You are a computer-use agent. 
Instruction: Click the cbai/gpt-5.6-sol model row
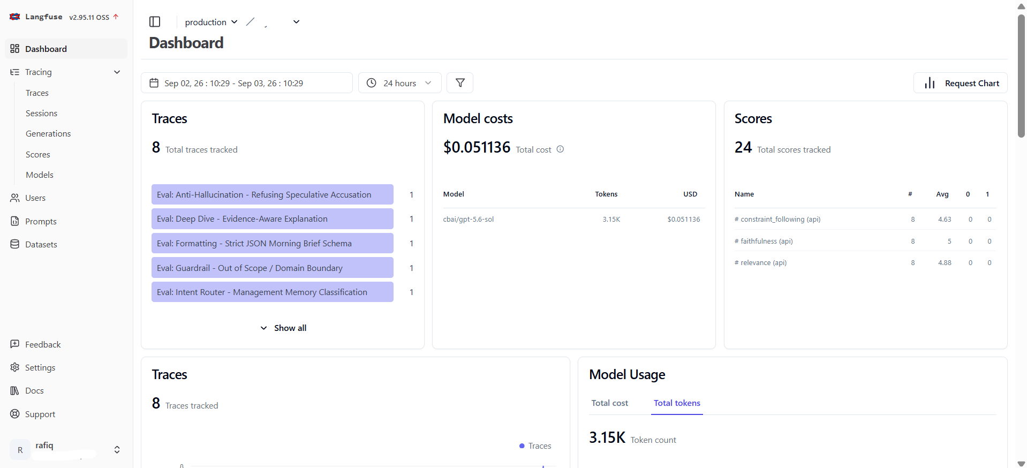[574, 219]
